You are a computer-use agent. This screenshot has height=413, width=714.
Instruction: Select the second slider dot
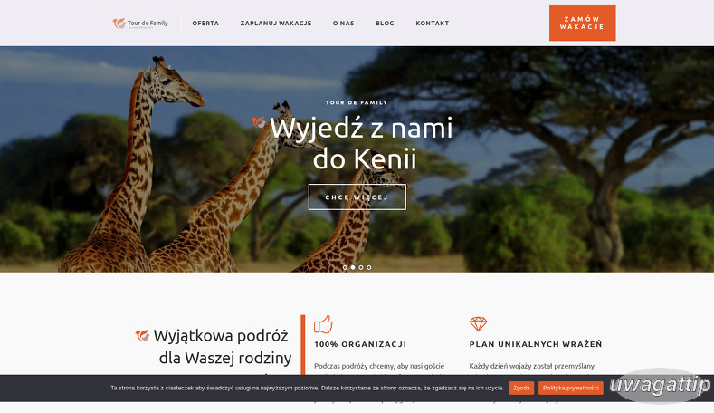pyautogui.click(x=353, y=267)
